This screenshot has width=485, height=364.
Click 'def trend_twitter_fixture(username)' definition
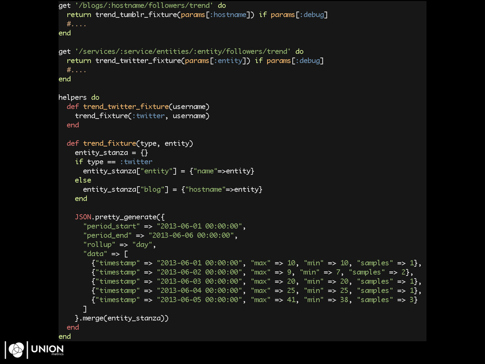point(138,107)
